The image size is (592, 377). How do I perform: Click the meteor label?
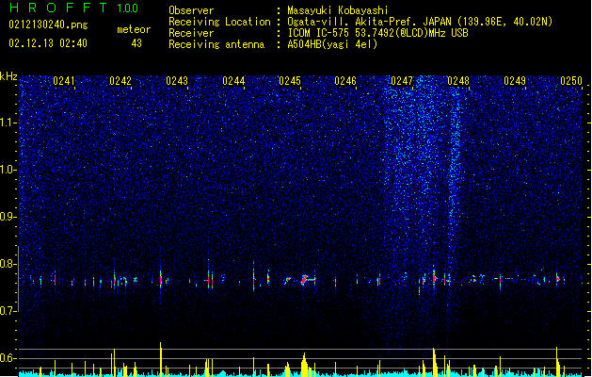(x=134, y=29)
